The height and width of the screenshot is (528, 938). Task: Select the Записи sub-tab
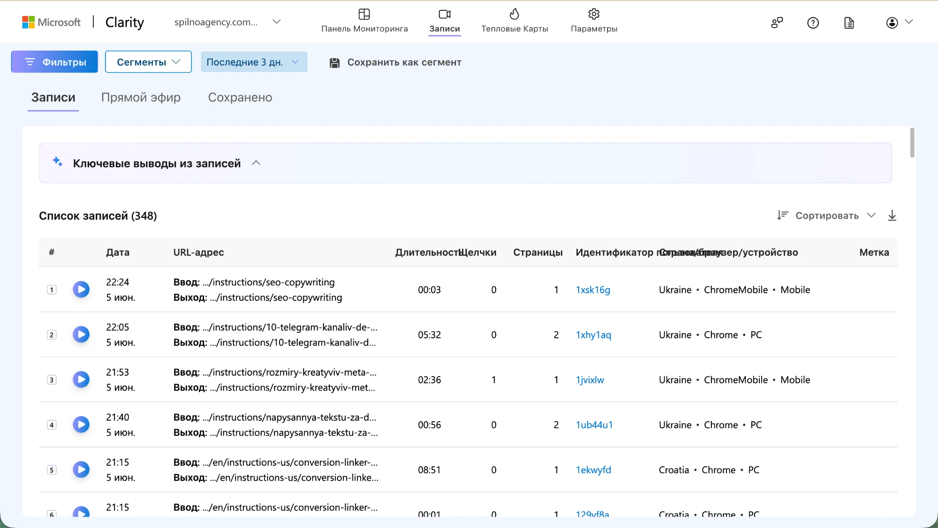(x=53, y=97)
